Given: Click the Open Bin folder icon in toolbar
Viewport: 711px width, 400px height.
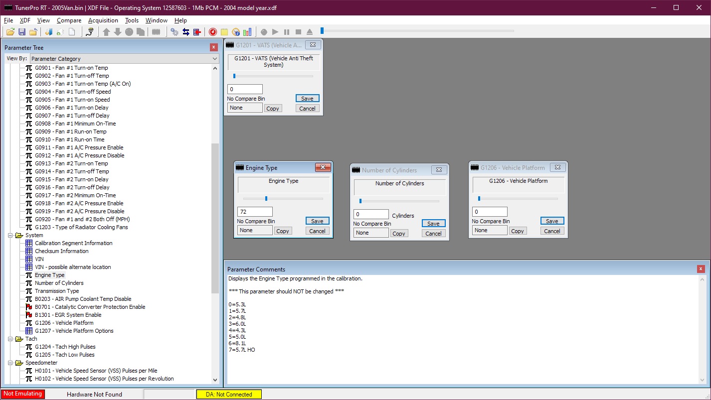Looking at the screenshot, I should [10, 32].
